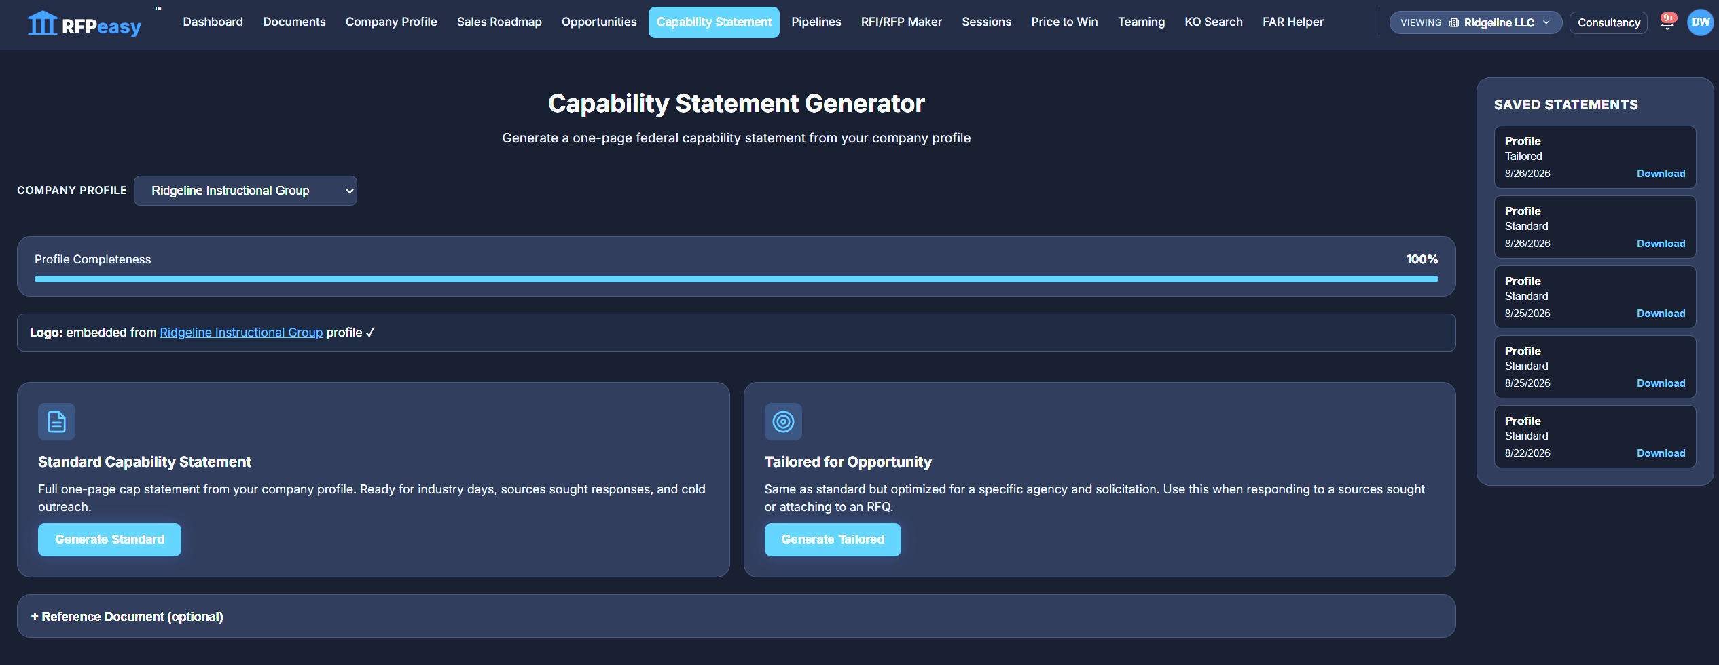The image size is (1719, 665).
Task: Click the Saved Statements panel heading
Action: [x=1566, y=104]
